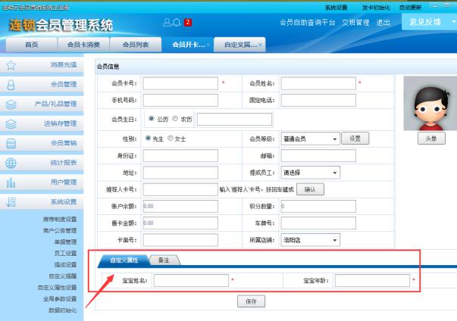Image resolution: width=457 pixels, height=321 pixels.
Task: Click the 产品/礼品管理 layers icon
Action: coord(11,104)
